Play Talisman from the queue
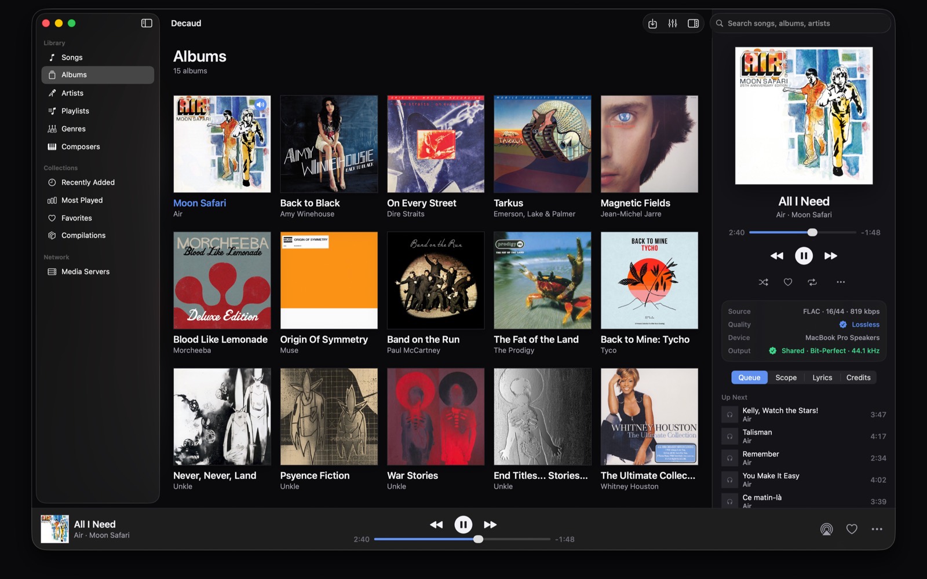 click(804, 437)
